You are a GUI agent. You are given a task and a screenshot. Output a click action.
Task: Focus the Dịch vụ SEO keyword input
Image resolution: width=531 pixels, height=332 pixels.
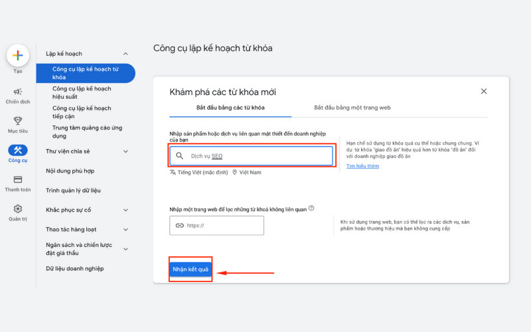(x=252, y=156)
